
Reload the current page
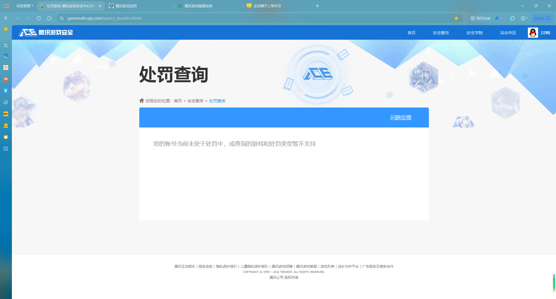(39, 18)
